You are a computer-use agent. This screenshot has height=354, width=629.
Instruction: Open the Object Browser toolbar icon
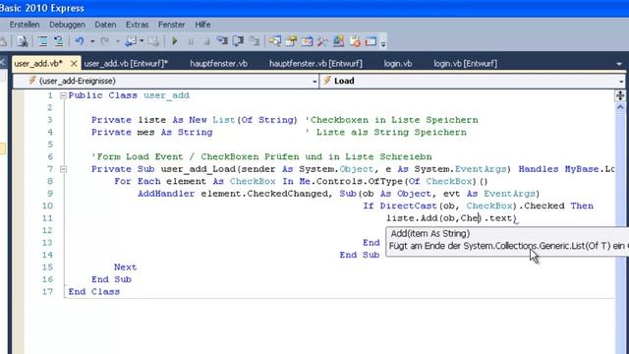[x=308, y=41]
